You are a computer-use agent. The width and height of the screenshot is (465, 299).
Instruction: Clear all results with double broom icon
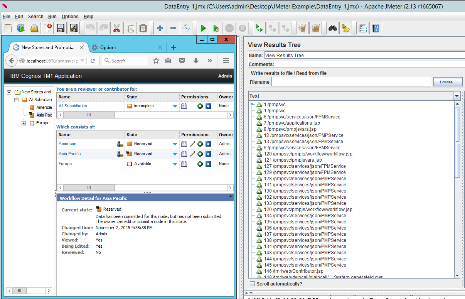coord(316,28)
